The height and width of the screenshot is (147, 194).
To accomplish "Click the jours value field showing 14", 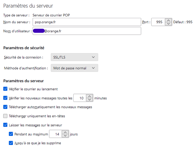I will pyautogui.click(x=56, y=134).
